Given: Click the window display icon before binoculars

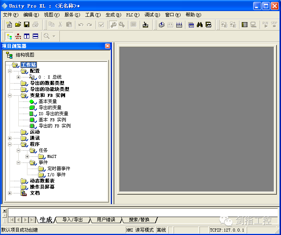Looking at the screenshot, I should pos(191,24).
